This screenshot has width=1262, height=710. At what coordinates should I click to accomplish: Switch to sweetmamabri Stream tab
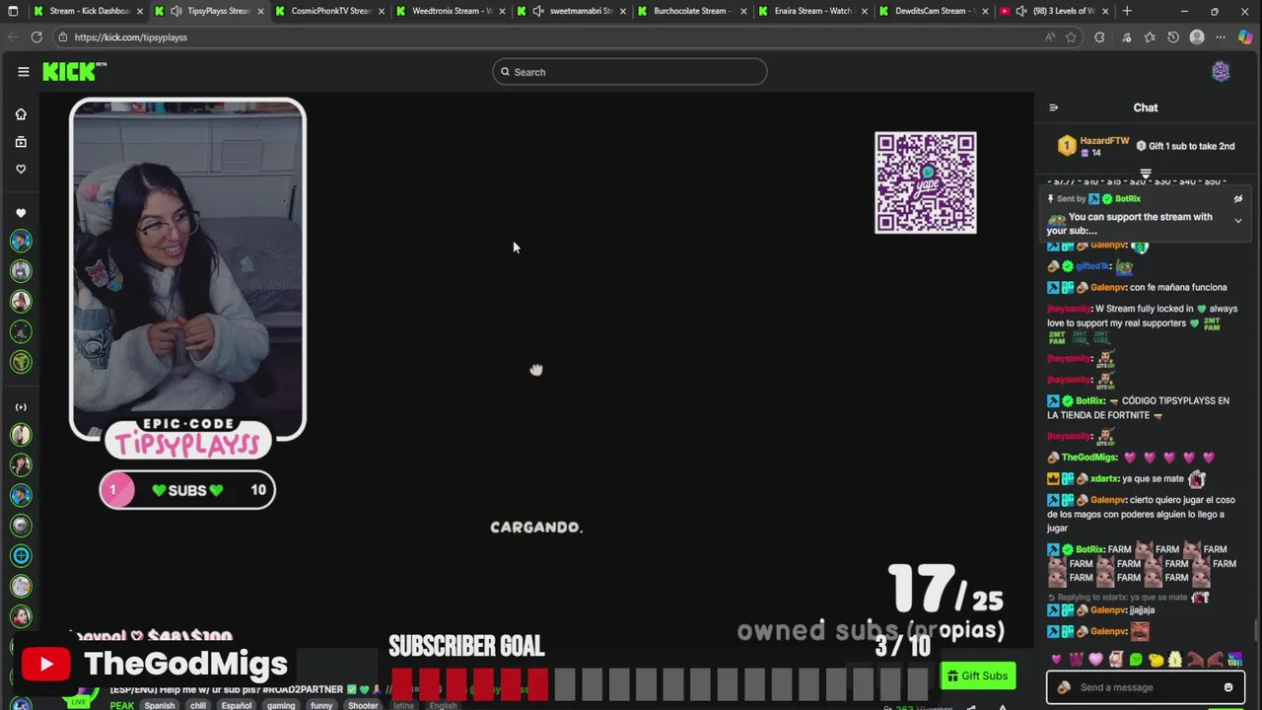pyautogui.click(x=572, y=11)
